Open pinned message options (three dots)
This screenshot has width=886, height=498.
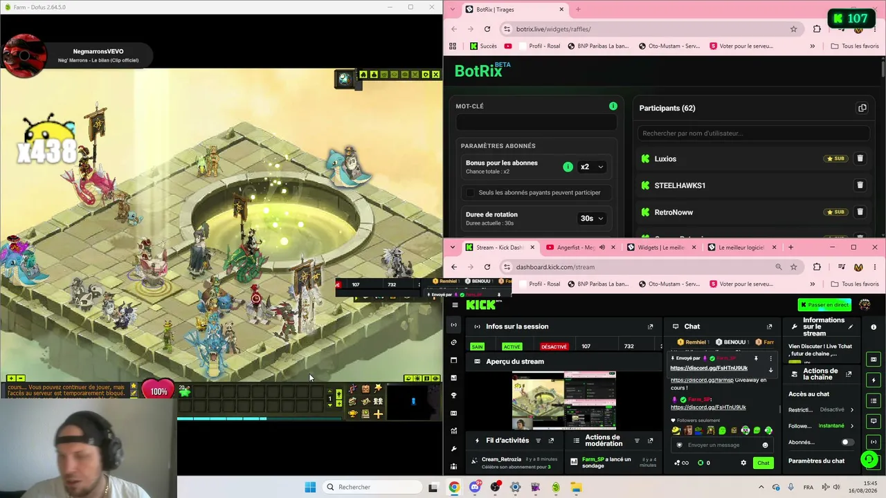pos(770,358)
